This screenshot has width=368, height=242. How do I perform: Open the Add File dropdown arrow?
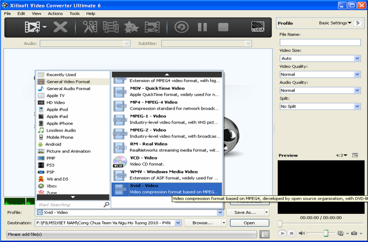45,27
